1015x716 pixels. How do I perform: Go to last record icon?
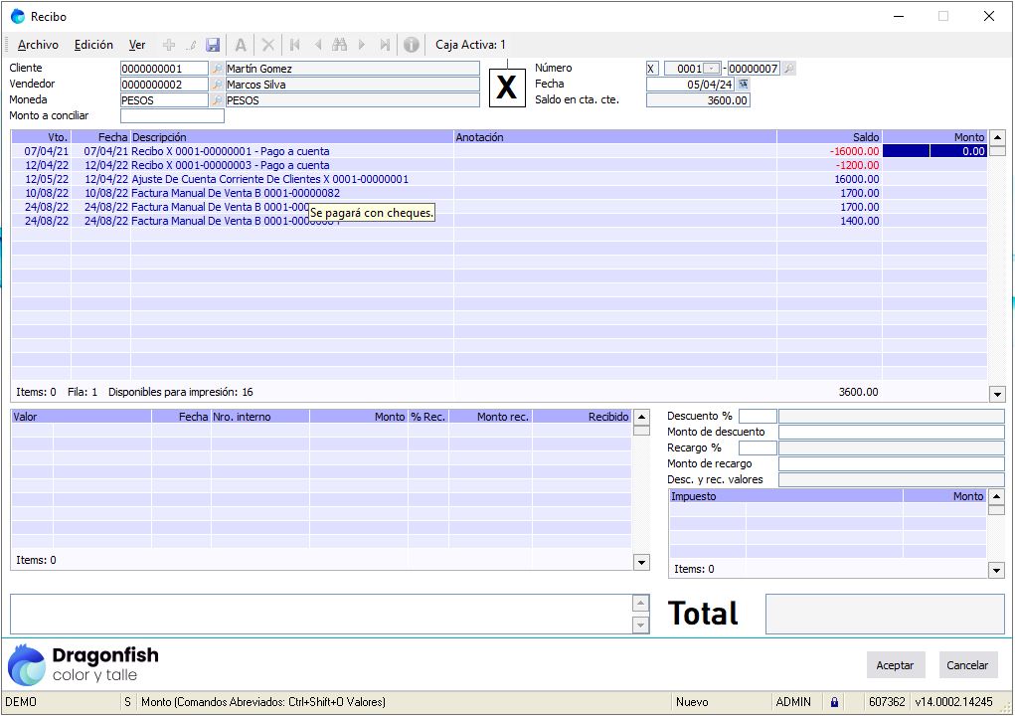385,45
